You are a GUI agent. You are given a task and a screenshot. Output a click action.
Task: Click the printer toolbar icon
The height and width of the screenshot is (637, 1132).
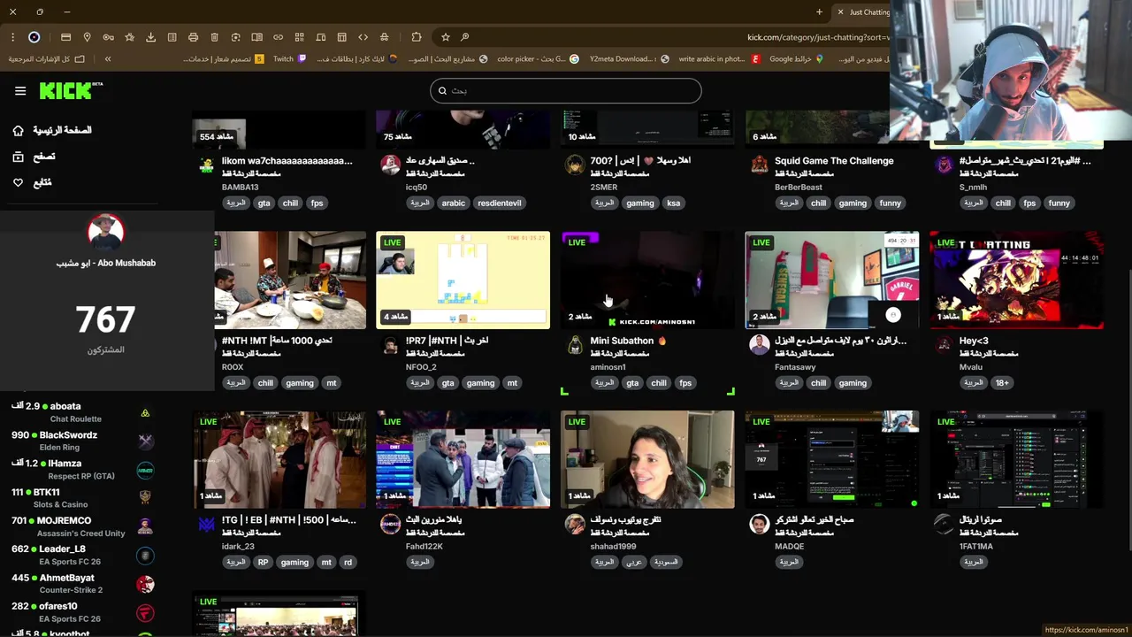(x=193, y=37)
